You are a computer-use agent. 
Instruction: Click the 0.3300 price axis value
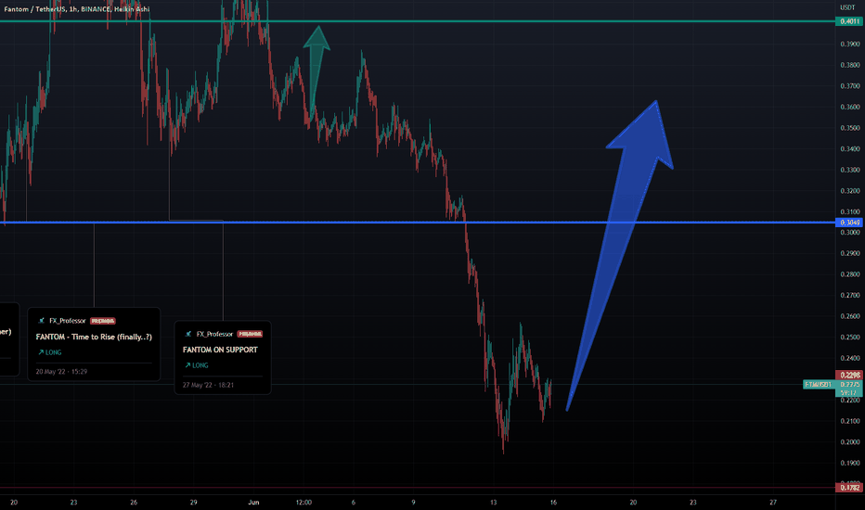[849, 170]
